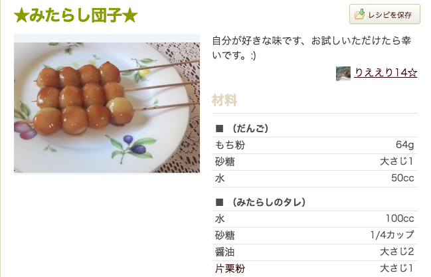This screenshot has height=277, width=431.
Task: Click the 64g quantity value
Action: 404,145
